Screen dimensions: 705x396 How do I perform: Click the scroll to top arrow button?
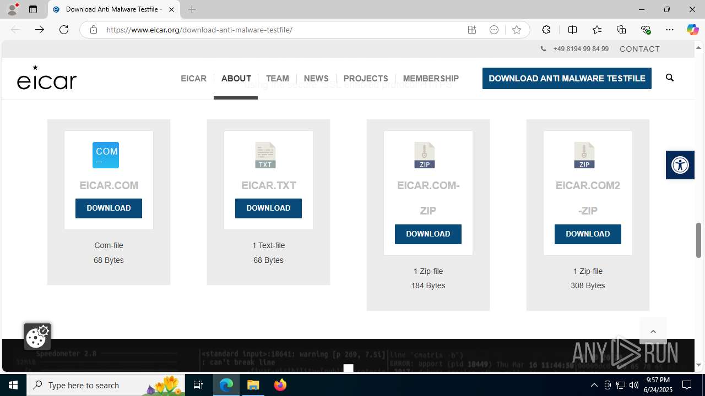click(653, 331)
